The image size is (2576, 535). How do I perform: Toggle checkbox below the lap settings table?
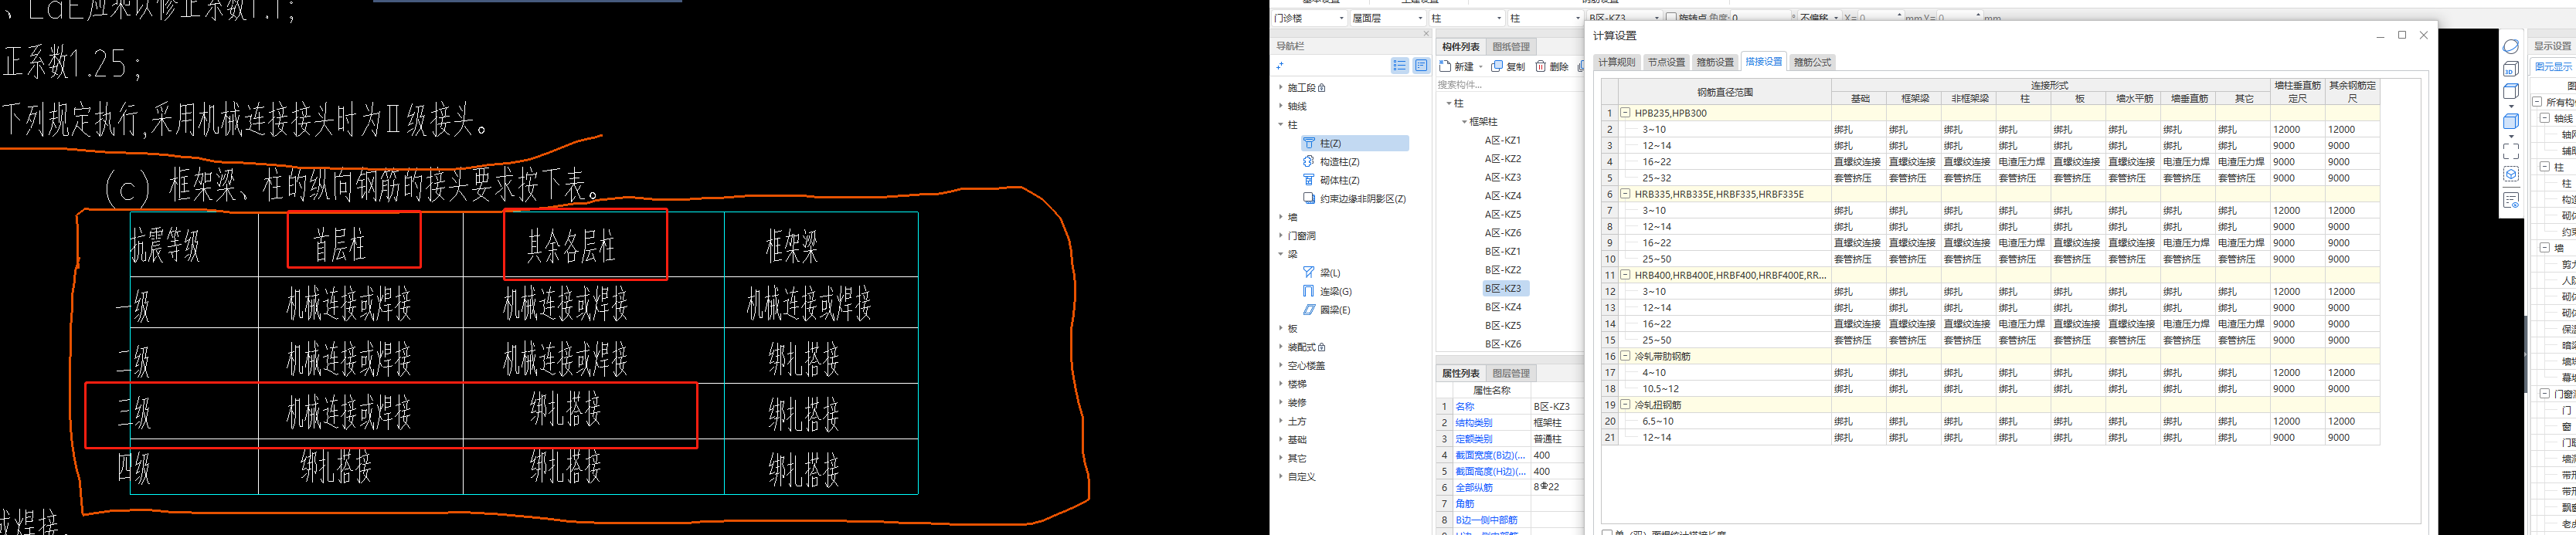coord(1607,533)
